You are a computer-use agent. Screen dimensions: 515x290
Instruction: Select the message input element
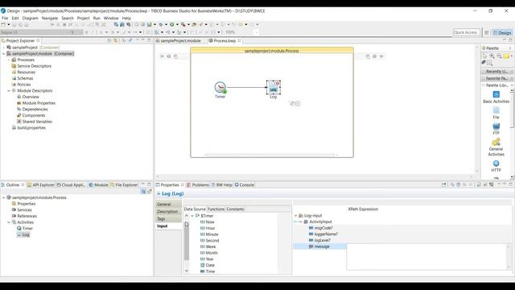point(319,246)
